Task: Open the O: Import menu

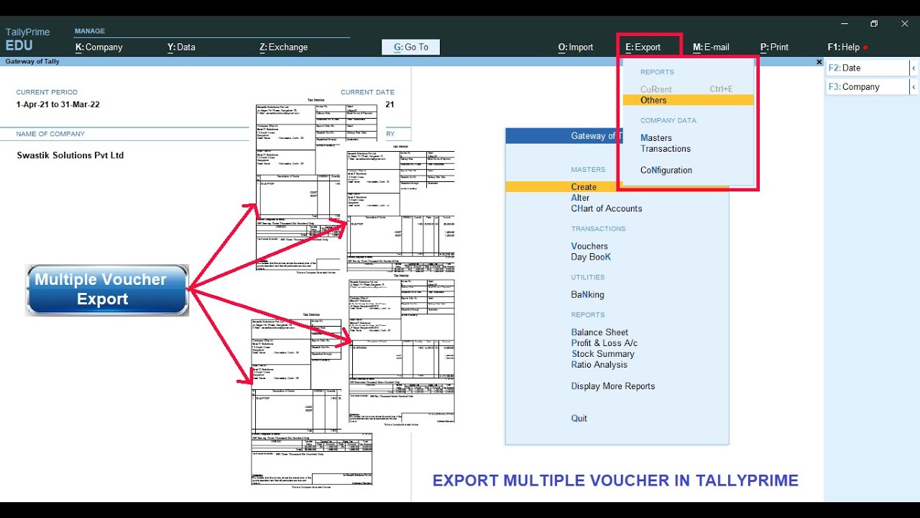Action: click(576, 47)
